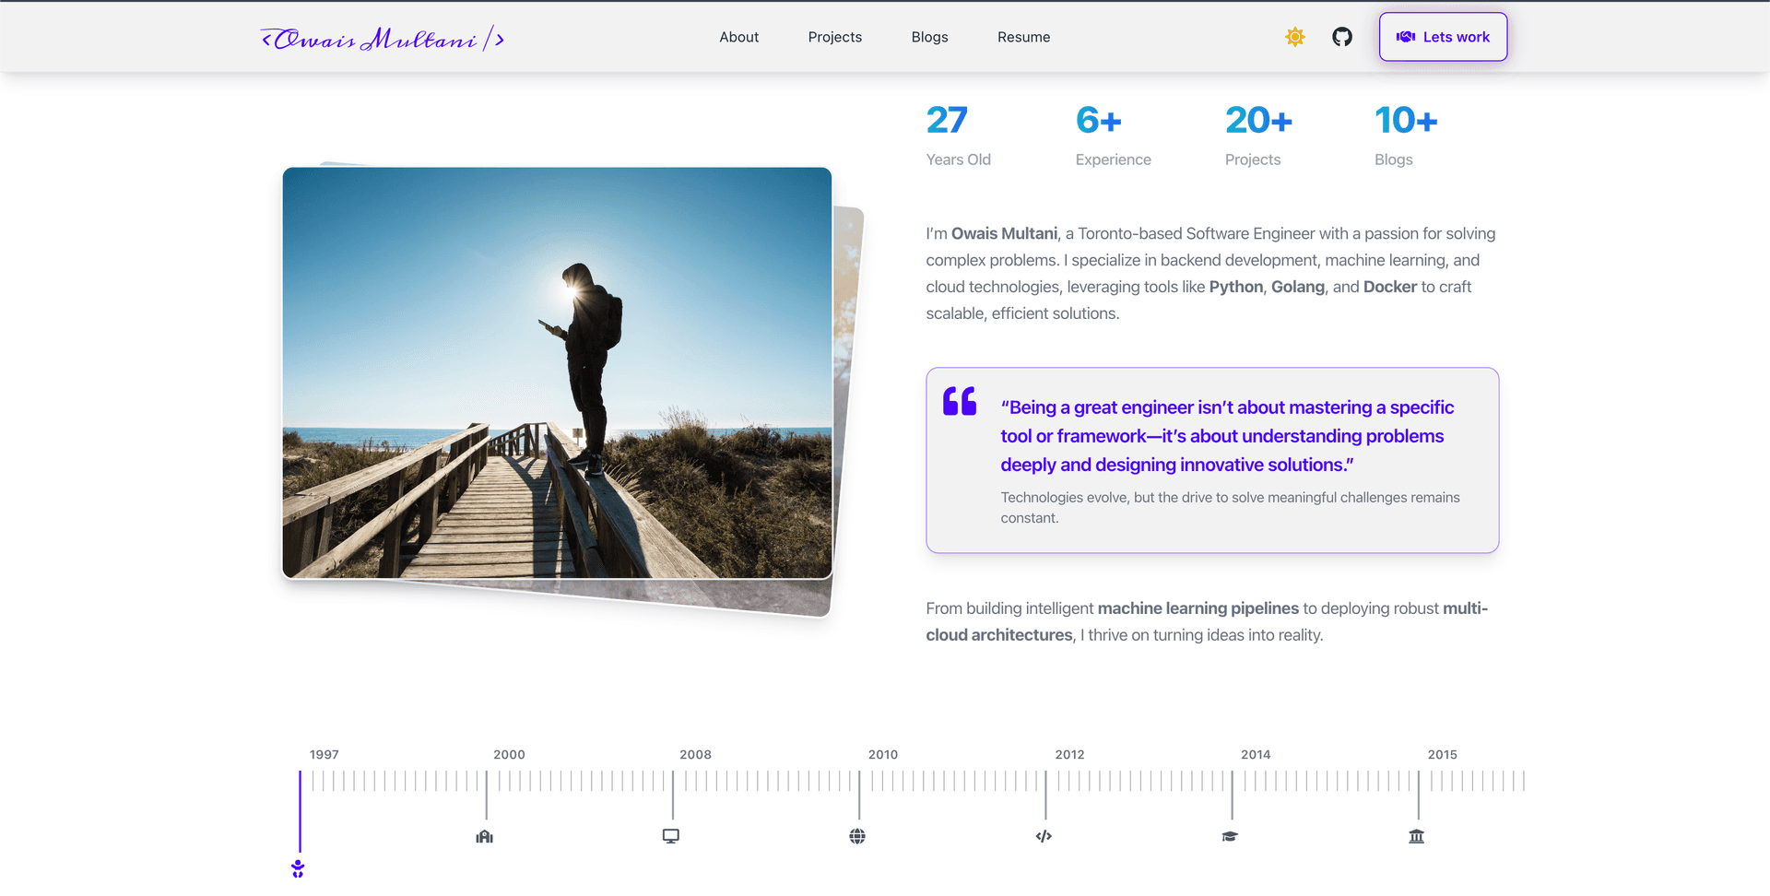Click the boardwalk photo thumbnail

(557, 372)
